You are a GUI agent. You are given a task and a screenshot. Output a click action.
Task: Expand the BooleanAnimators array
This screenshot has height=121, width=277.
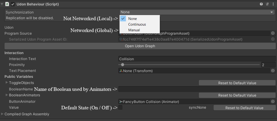(x=7, y=95)
